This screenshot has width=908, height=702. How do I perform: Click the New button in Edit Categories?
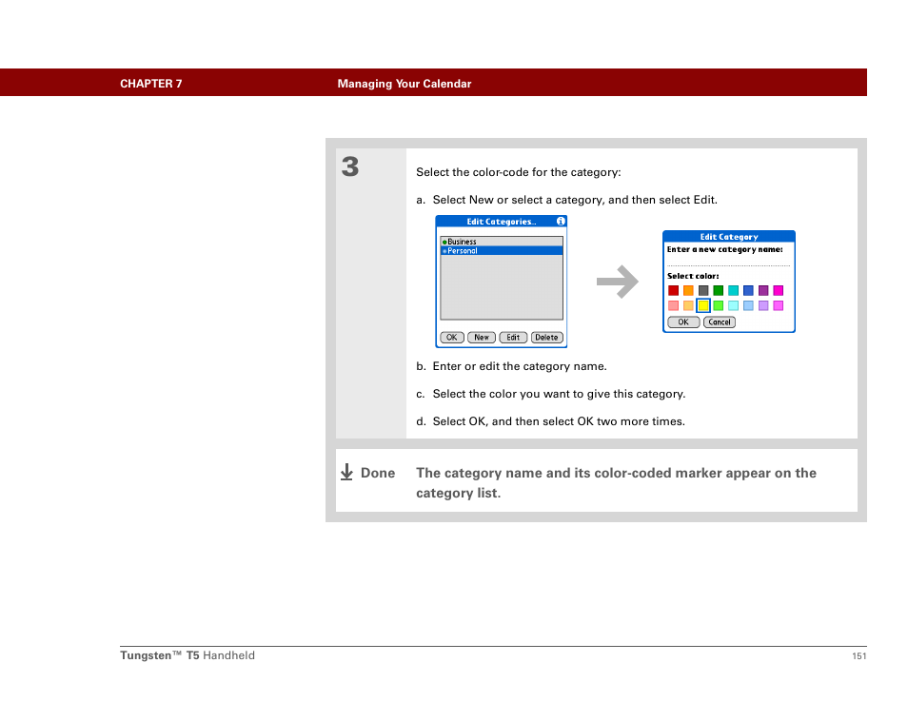point(482,338)
